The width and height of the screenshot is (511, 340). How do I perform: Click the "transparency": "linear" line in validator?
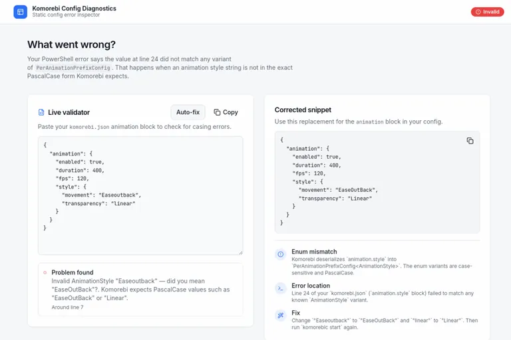tap(98, 204)
